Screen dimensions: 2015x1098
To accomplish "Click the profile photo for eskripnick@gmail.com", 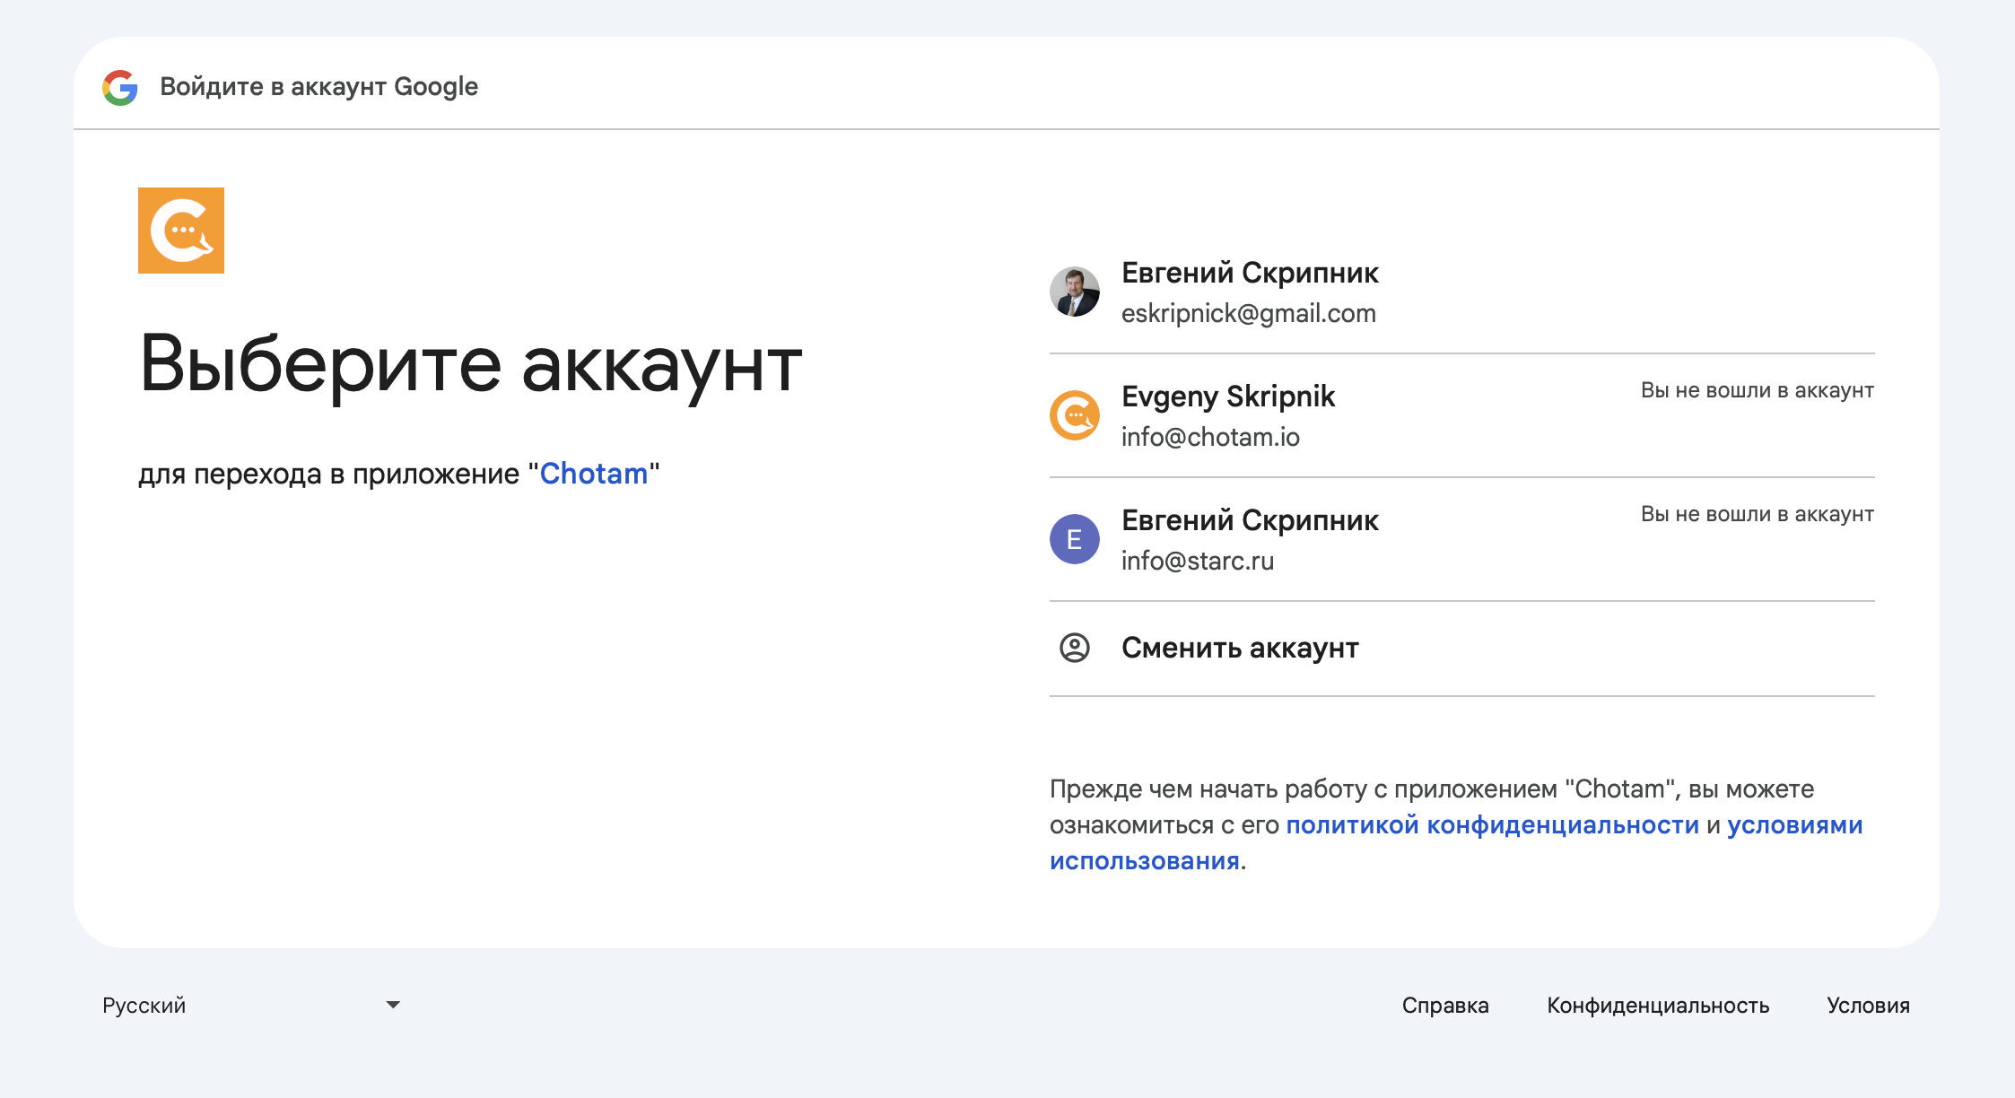I will [x=1075, y=292].
